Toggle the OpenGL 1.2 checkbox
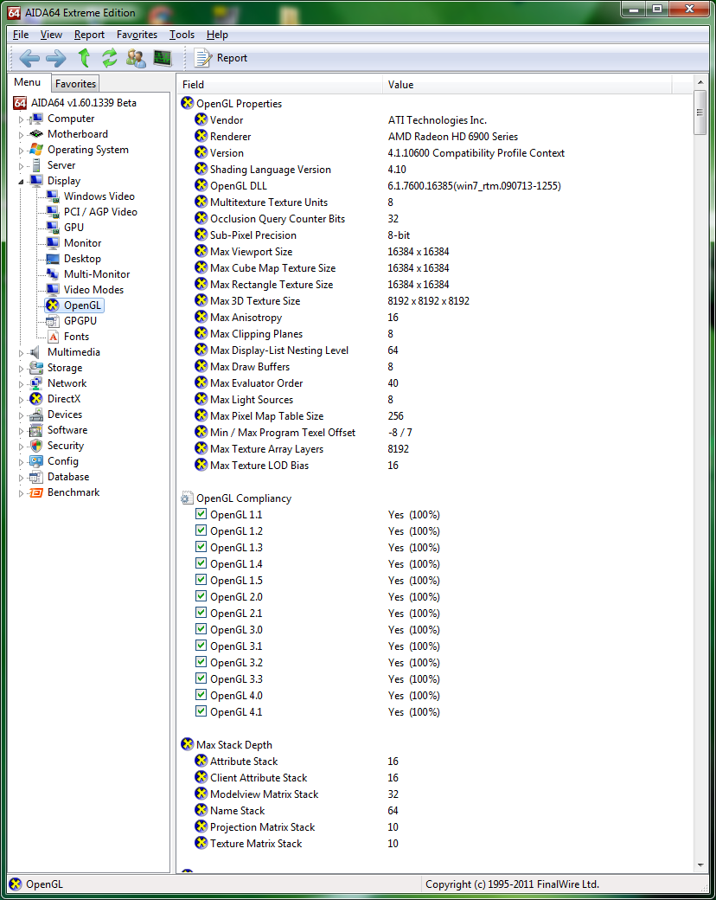Image resolution: width=716 pixels, height=900 pixels. (201, 530)
